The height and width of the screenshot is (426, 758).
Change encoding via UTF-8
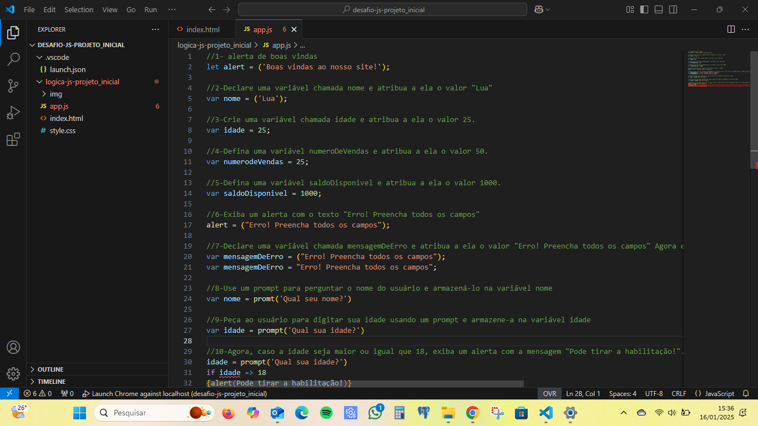tap(654, 393)
